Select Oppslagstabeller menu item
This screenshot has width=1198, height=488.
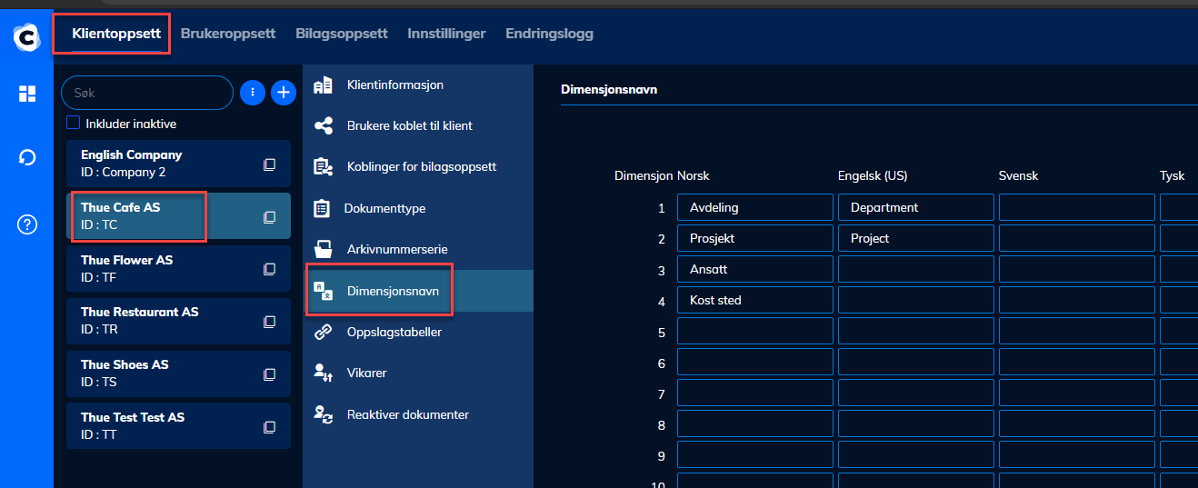[394, 333]
